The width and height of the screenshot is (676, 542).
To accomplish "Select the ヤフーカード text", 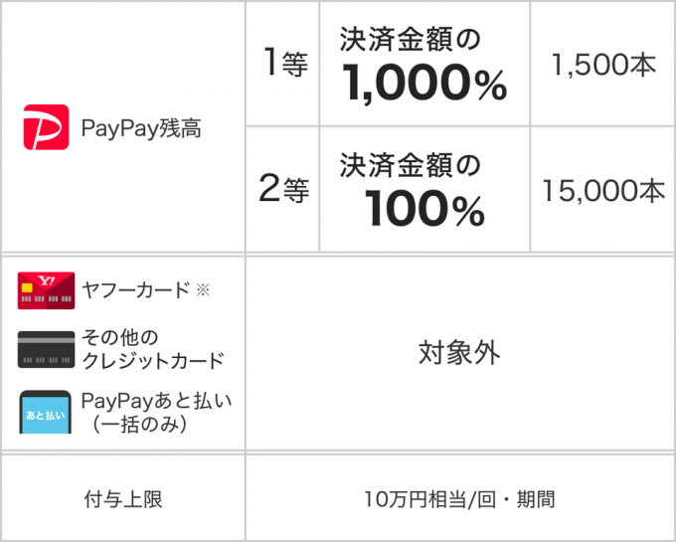I will 135,289.
